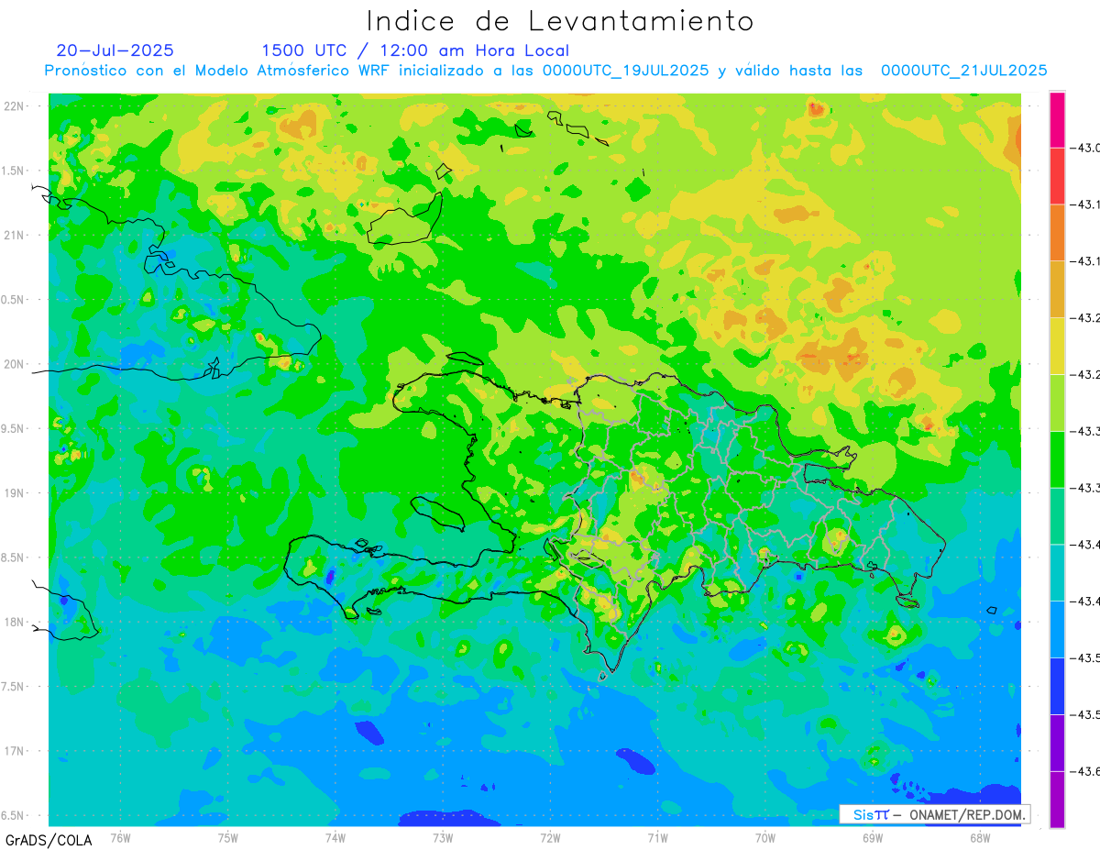Select the red segment of the color scale
The width and height of the screenshot is (1100, 850).
pos(1057,176)
